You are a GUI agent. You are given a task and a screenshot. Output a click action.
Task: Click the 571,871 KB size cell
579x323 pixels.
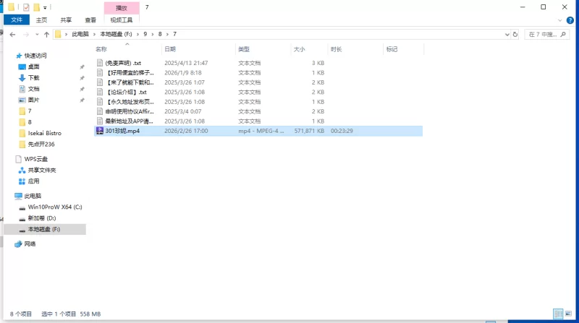[309, 131]
